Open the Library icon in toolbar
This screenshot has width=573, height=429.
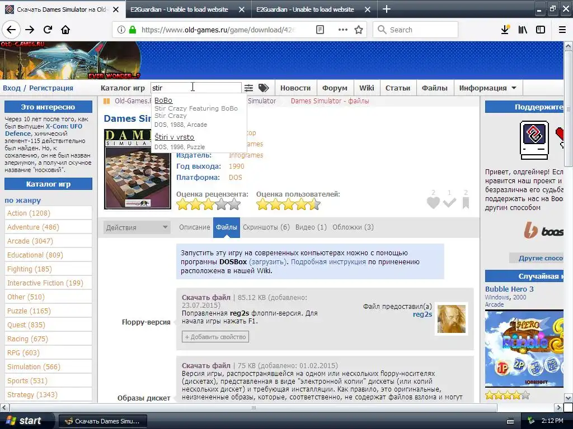(523, 30)
